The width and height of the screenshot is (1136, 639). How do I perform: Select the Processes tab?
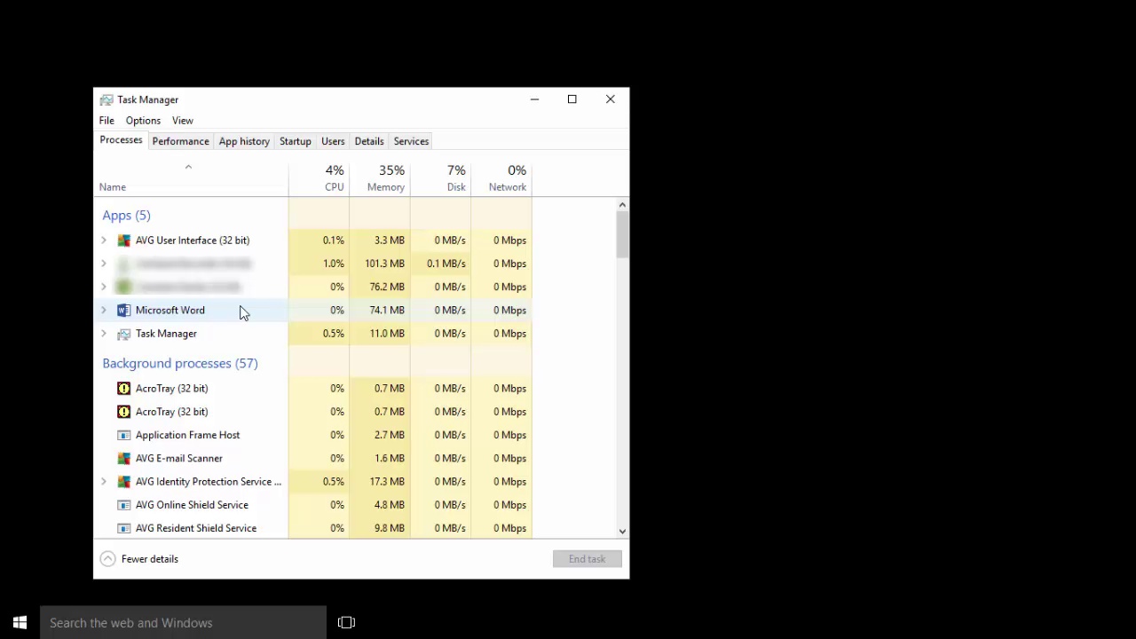tap(121, 140)
